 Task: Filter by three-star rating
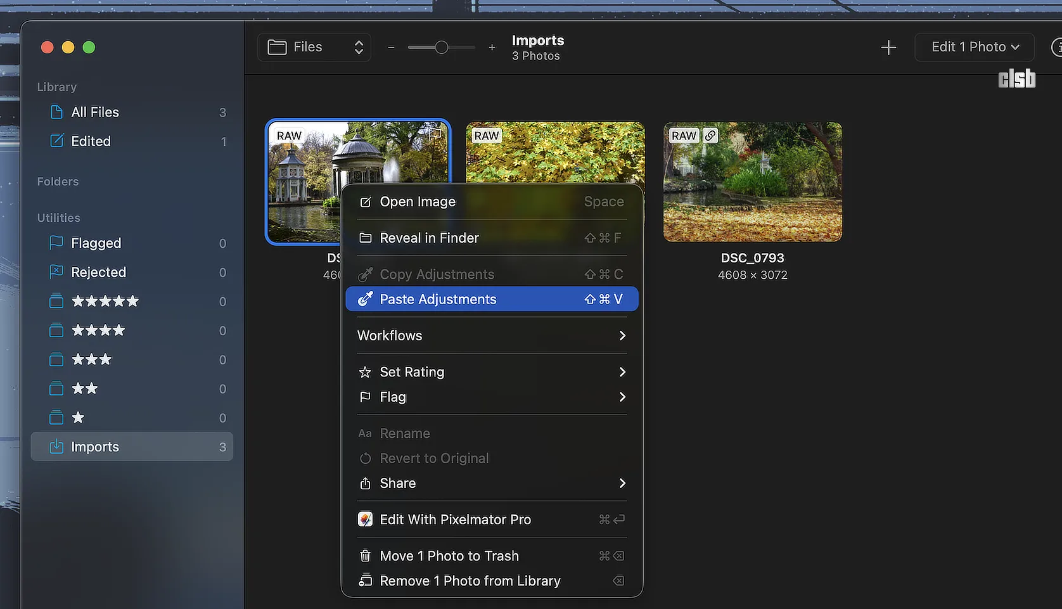tap(91, 360)
